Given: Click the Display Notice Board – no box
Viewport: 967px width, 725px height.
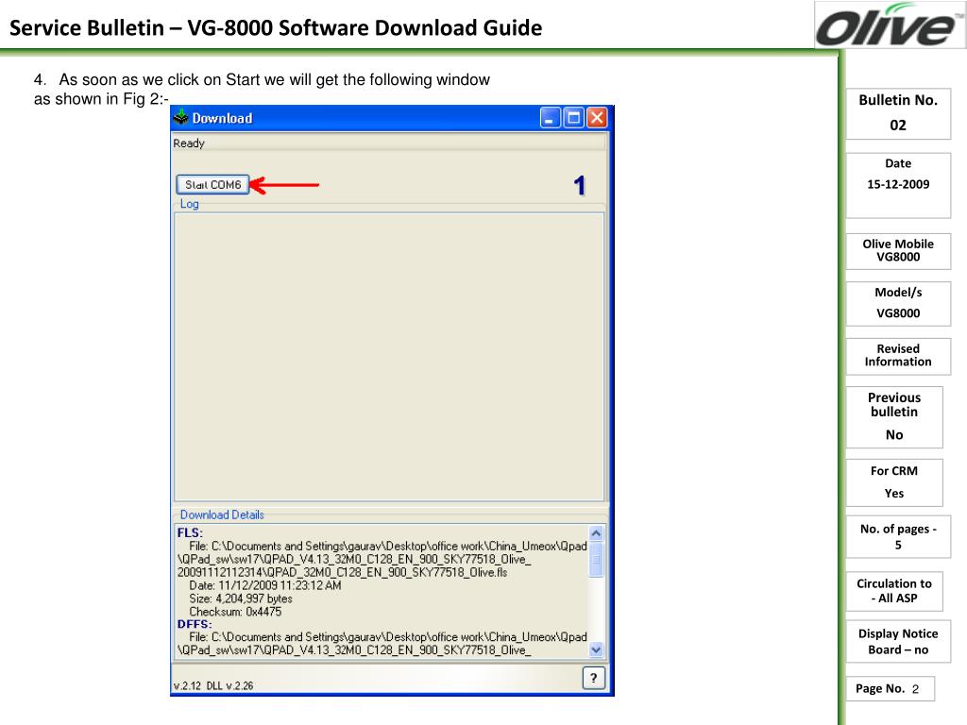Looking at the screenshot, I should click(x=898, y=642).
